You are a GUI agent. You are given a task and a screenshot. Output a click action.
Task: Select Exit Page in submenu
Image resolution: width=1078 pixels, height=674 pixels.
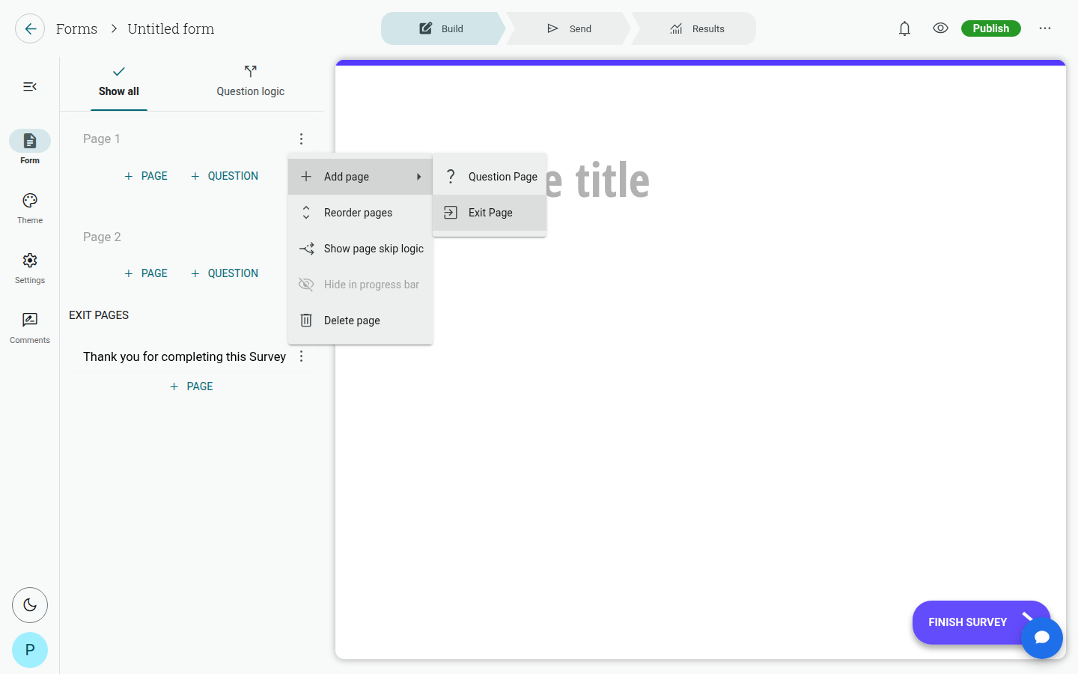point(490,213)
